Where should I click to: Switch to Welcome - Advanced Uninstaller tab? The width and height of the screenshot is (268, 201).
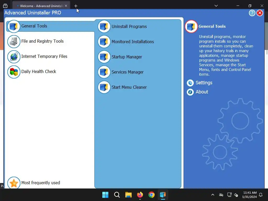pyautogui.click(x=41, y=6)
